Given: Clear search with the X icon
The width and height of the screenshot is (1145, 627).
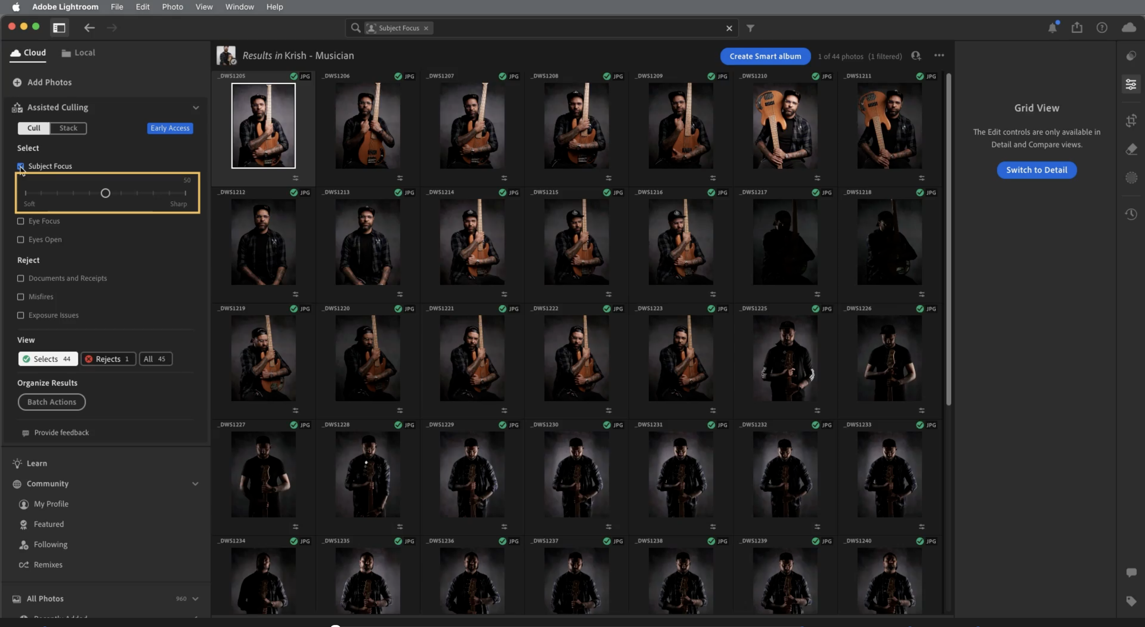Looking at the screenshot, I should coord(730,28).
